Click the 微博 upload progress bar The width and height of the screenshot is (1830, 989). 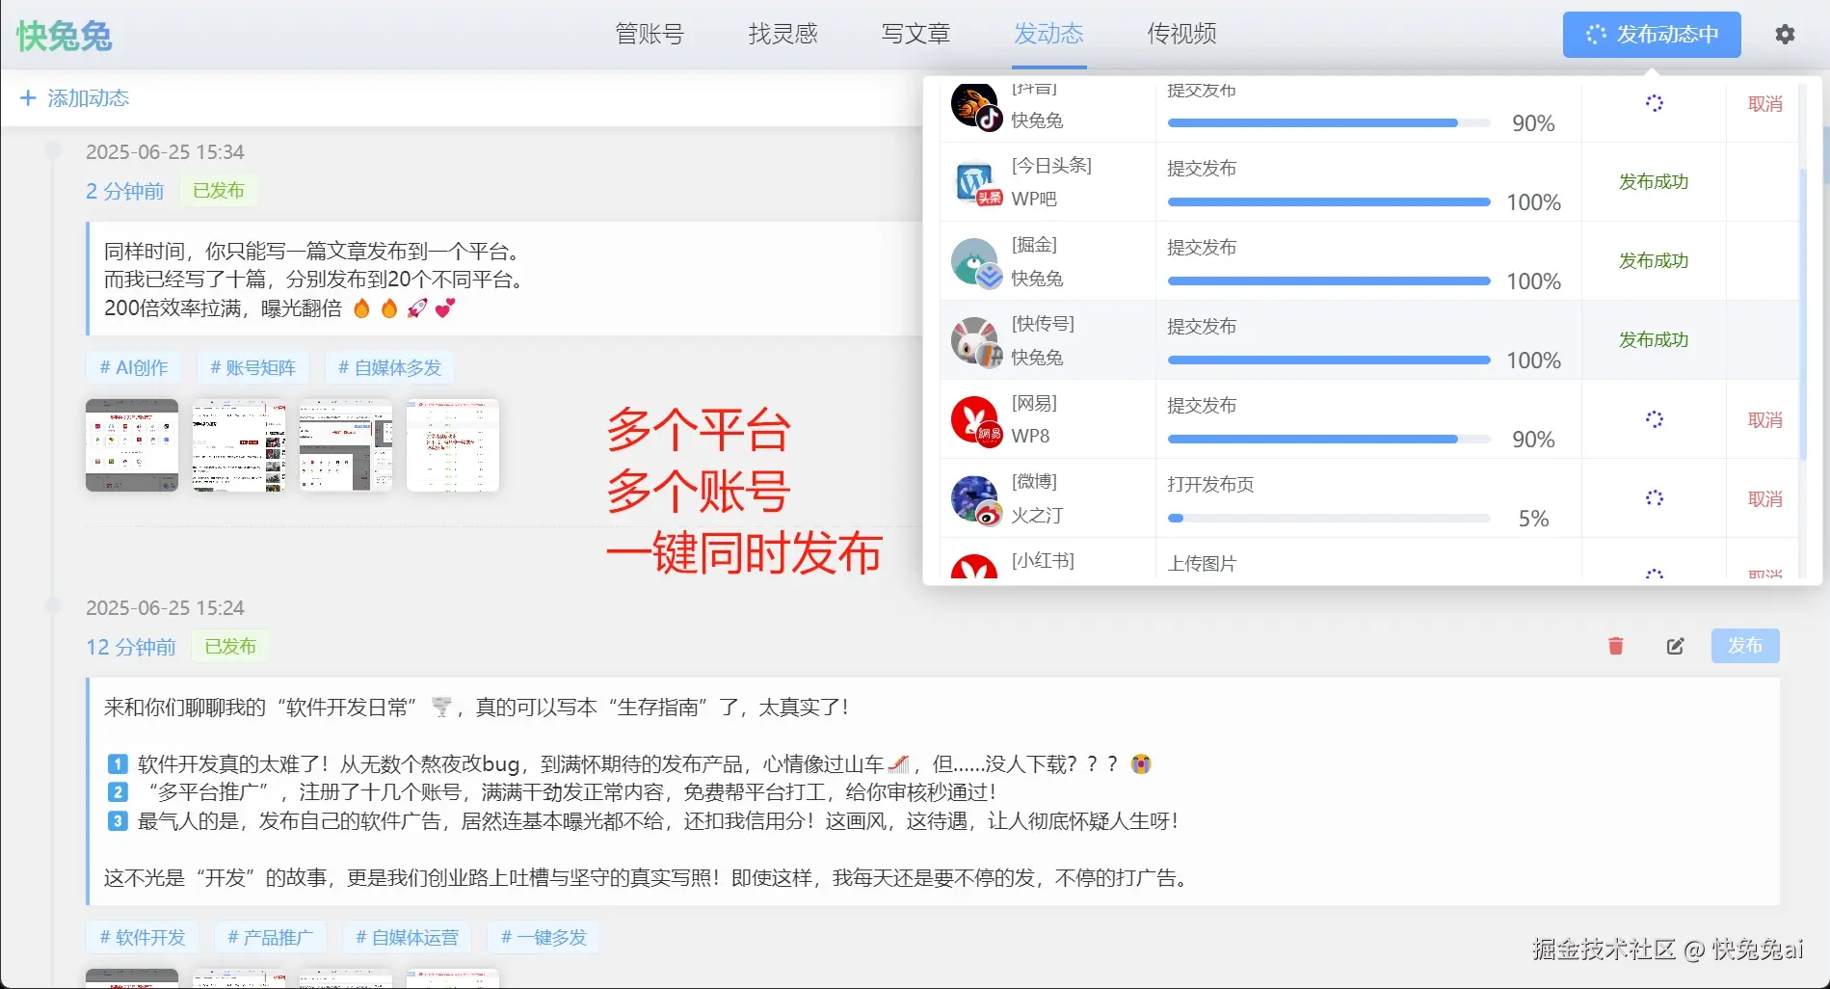1328,518
